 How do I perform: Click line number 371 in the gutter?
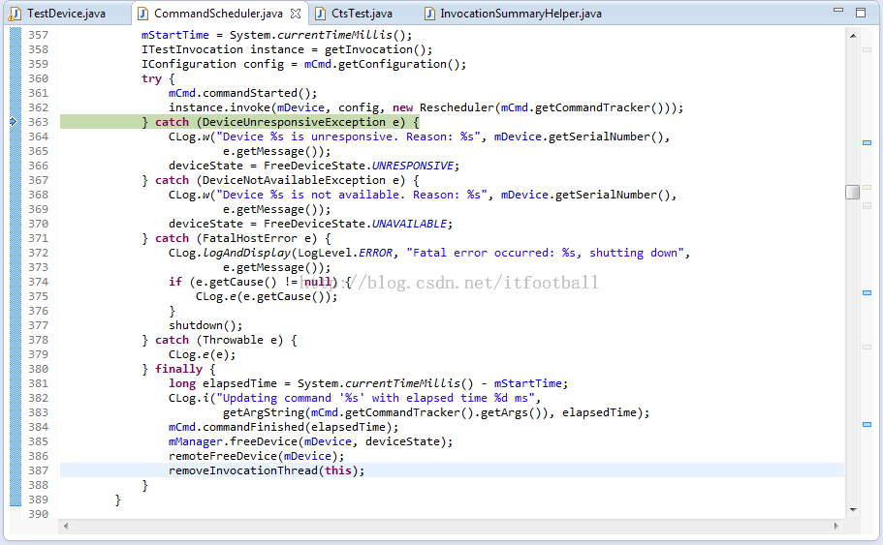[x=39, y=238]
